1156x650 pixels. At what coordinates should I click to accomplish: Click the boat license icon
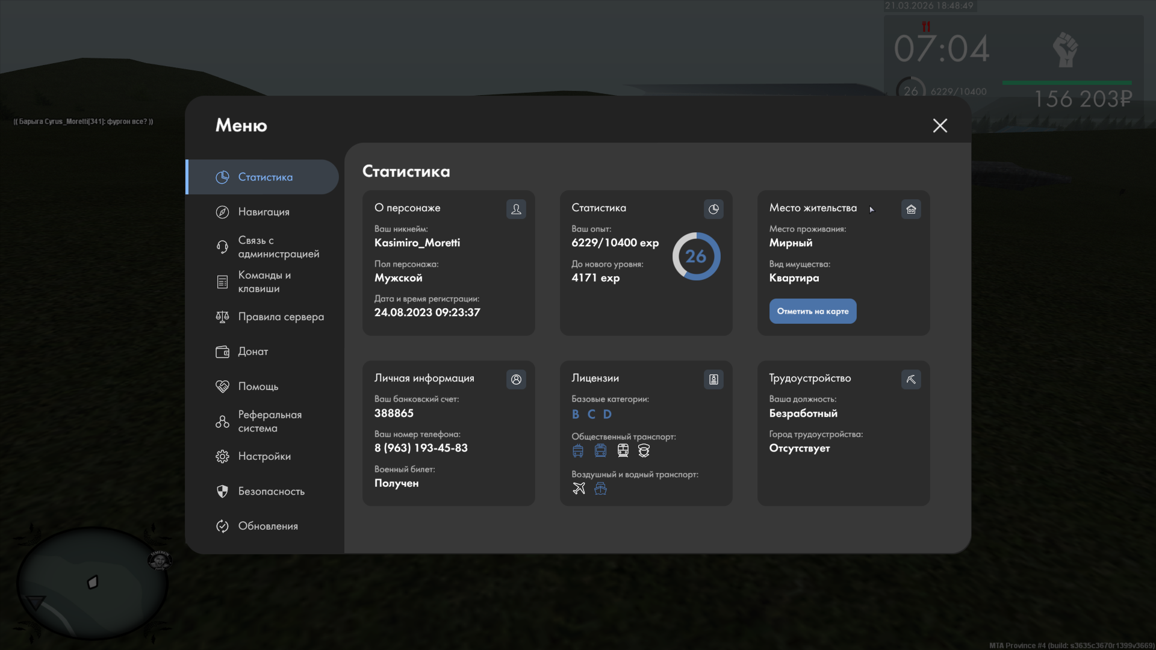click(600, 488)
